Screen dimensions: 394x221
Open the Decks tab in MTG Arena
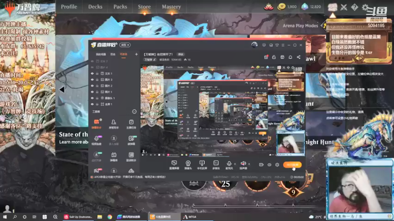click(x=95, y=7)
